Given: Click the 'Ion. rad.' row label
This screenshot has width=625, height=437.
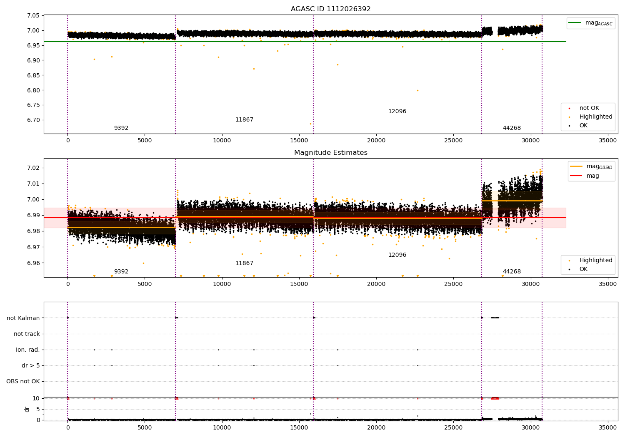Looking at the screenshot, I should pos(28,350).
